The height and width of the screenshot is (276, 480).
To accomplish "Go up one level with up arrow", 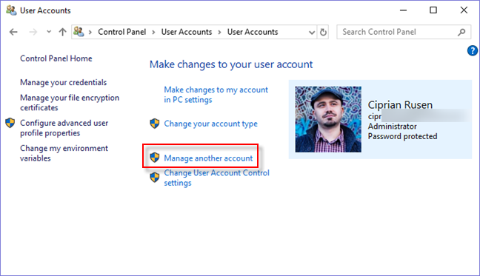I will [x=62, y=32].
